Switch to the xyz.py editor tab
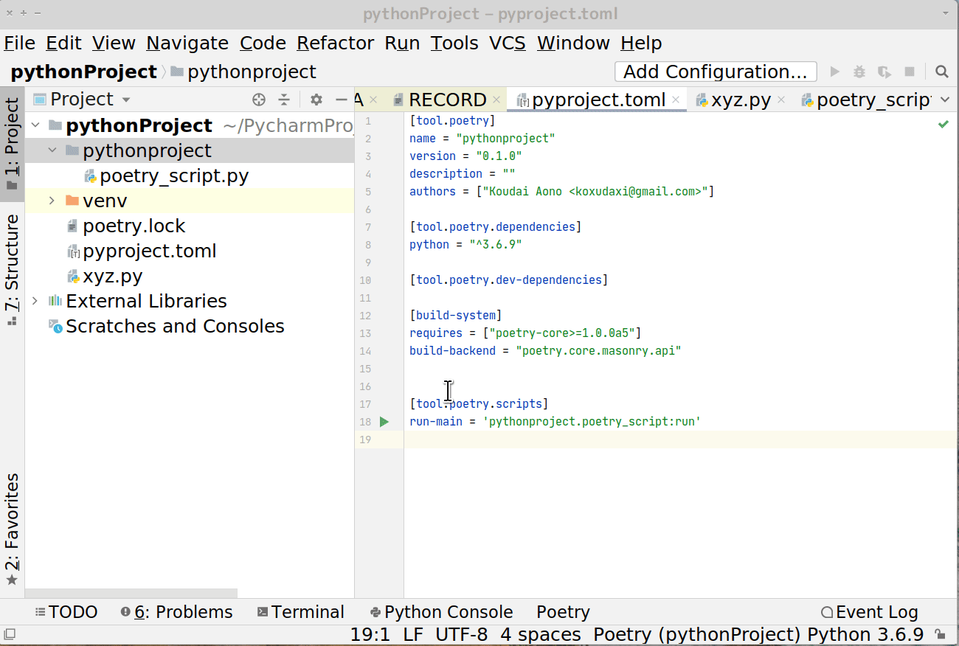 740,99
